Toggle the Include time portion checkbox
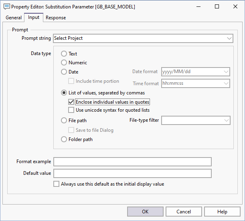The image size is (245, 221). click(x=71, y=81)
